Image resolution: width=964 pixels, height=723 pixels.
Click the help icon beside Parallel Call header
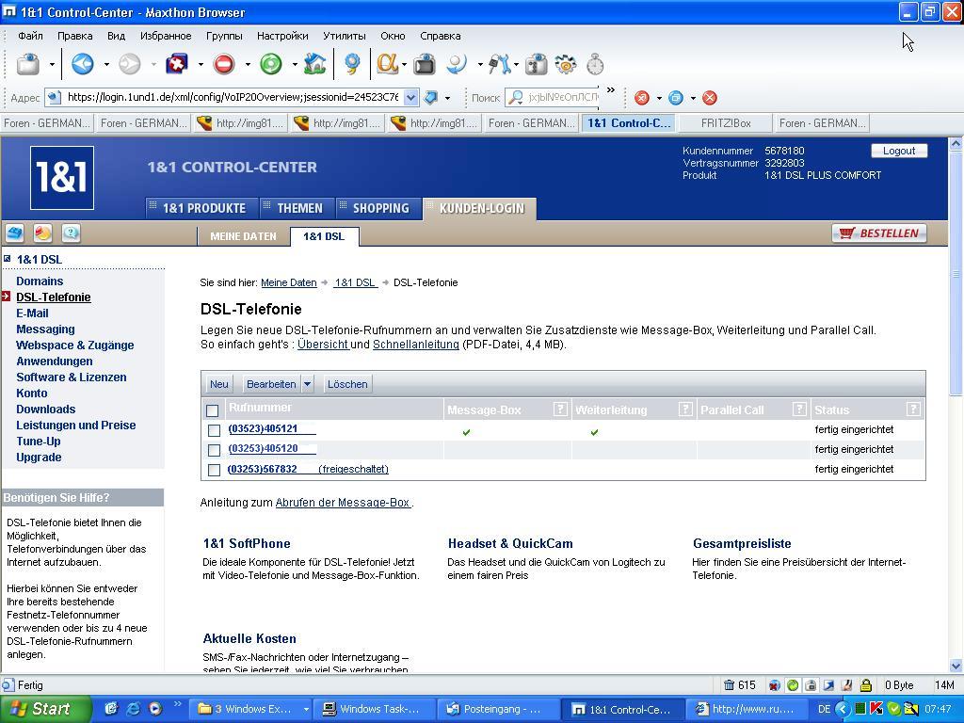pyautogui.click(x=799, y=409)
